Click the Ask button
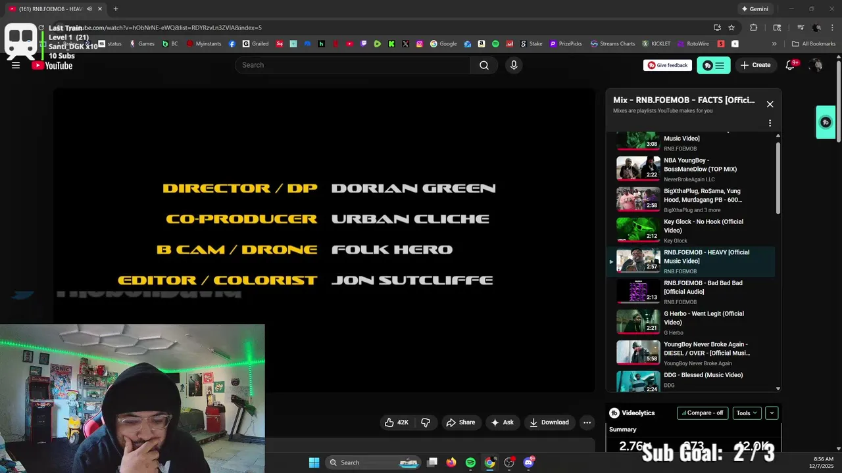 pyautogui.click(x=502, y=422)
